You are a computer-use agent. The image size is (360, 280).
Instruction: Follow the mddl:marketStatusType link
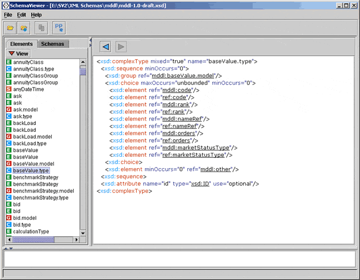click(196, 148)
